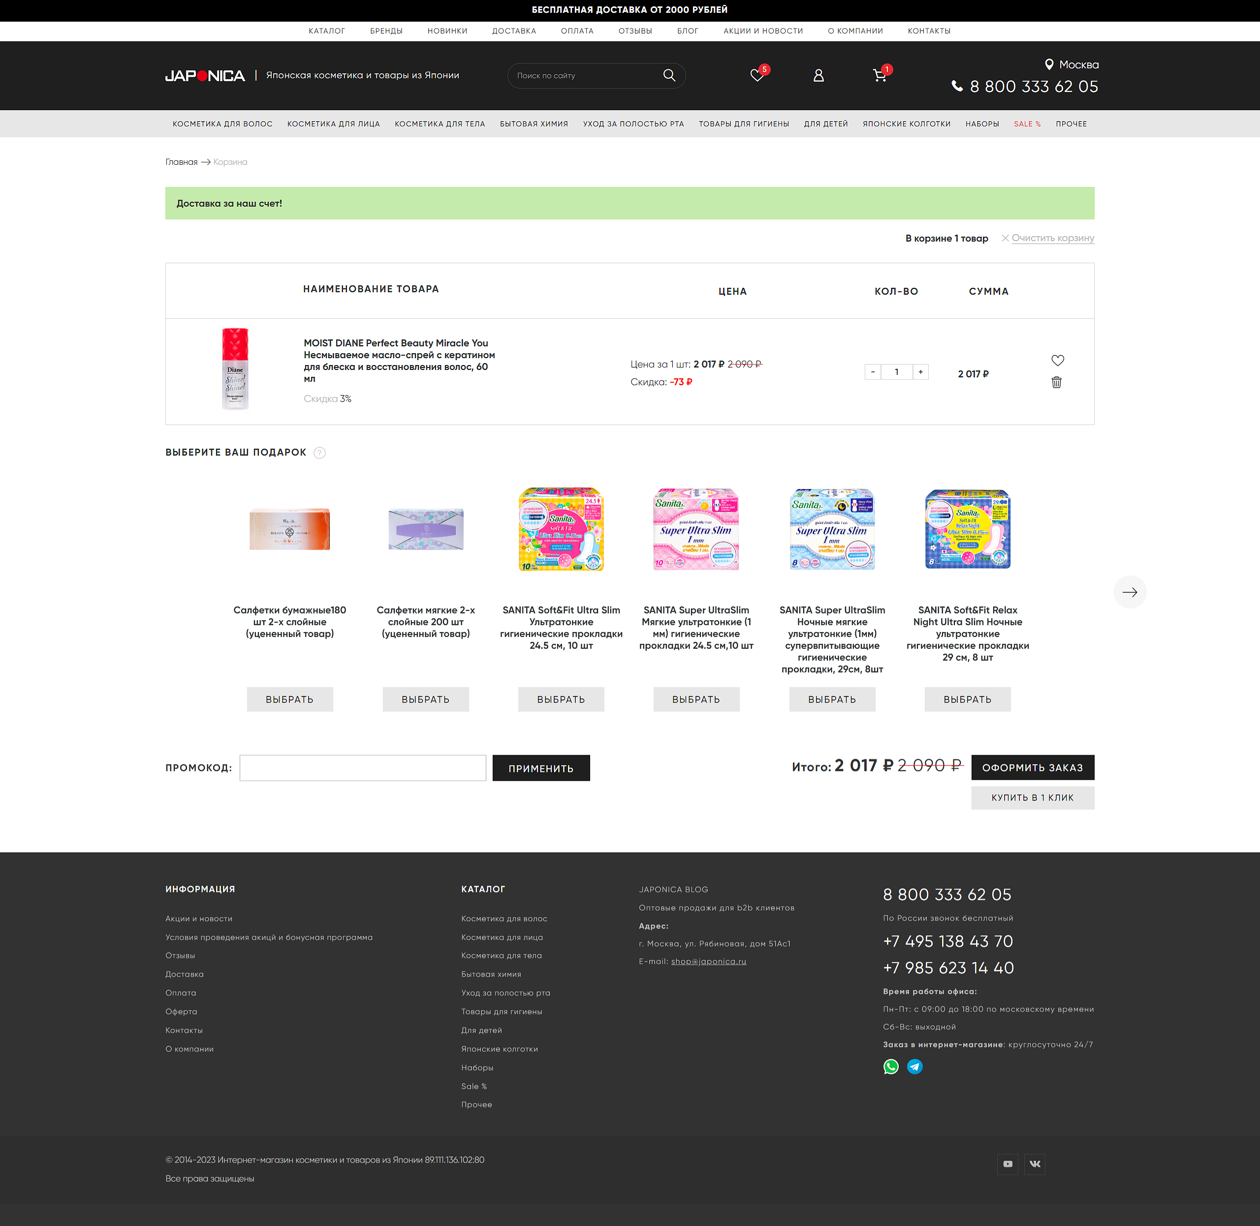Click the search magnifier icon
The image size is (1260, 1226).
click(x=669, y=75)
